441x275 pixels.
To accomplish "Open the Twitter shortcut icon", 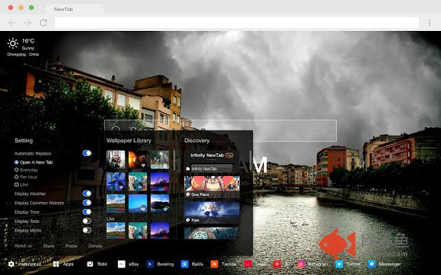I will point(339,264).
